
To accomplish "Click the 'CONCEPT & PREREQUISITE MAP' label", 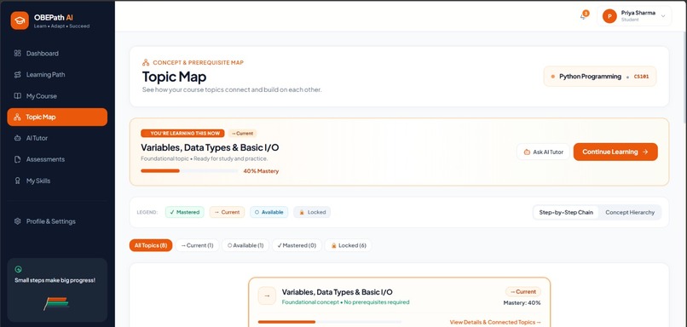I will point(198,63).
